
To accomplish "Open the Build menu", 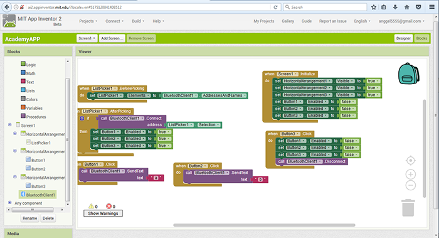I will click(x=138, y=21).
